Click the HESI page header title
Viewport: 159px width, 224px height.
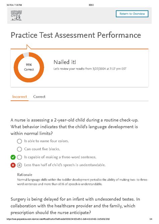pos(91,5)
